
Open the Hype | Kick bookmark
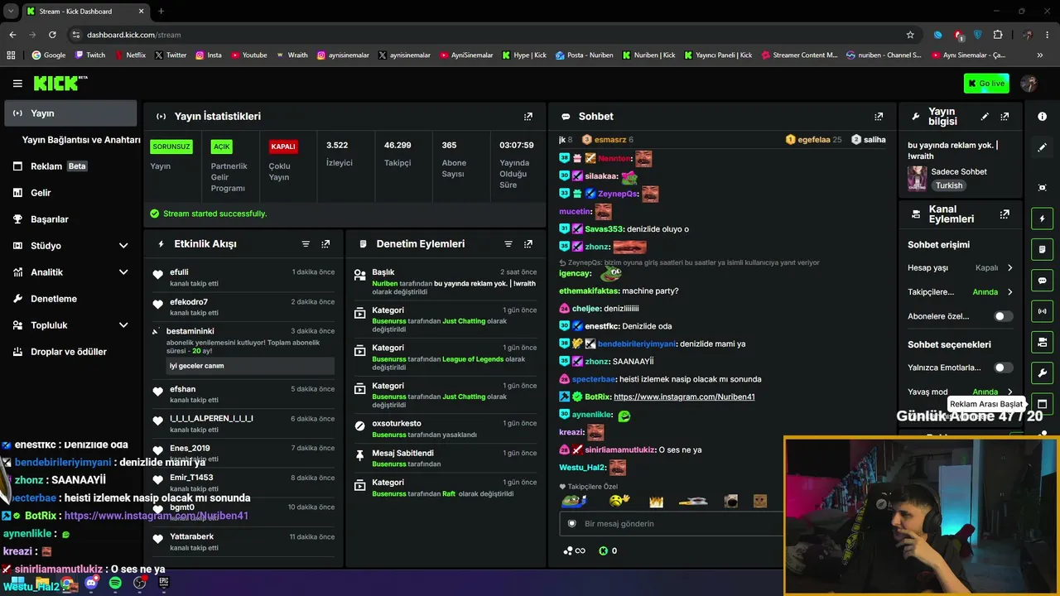[x=524, y=55]
